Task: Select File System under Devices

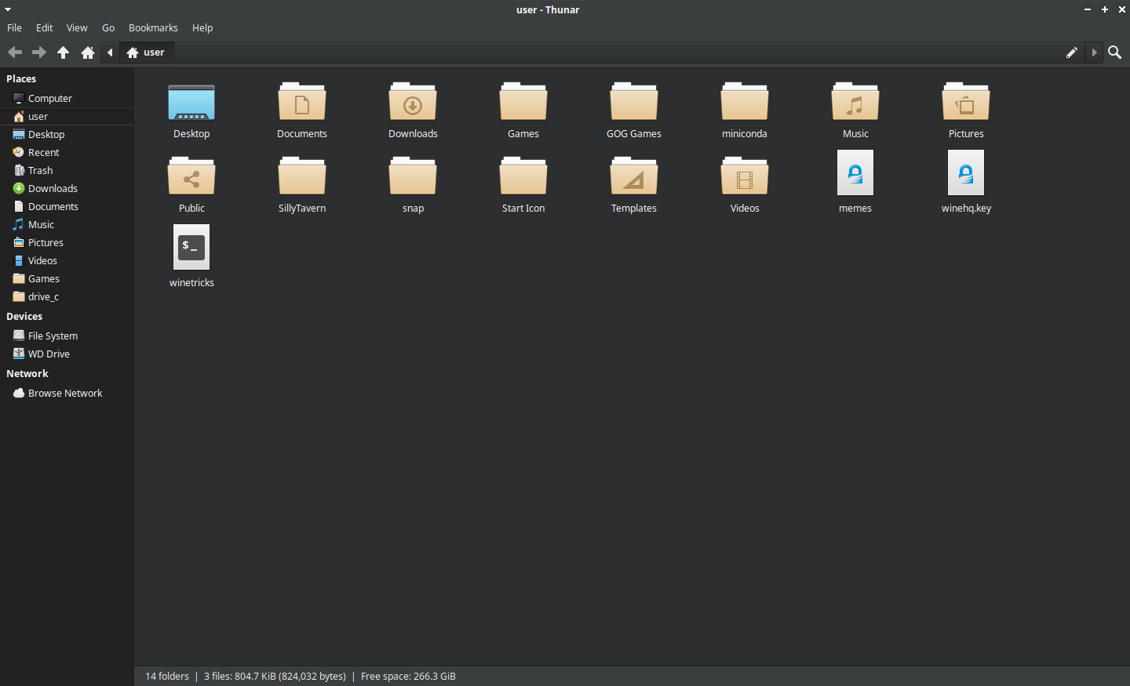Action: [x=67, y=336]
